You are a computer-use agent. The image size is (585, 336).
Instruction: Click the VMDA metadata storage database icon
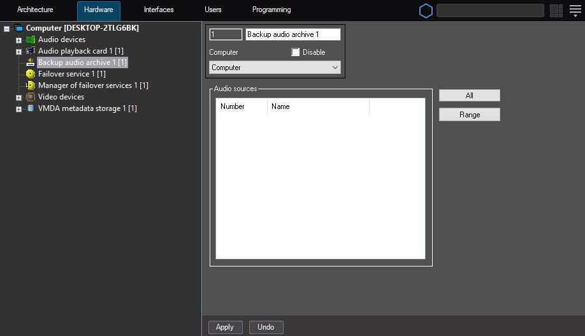[x=30, y=108]
